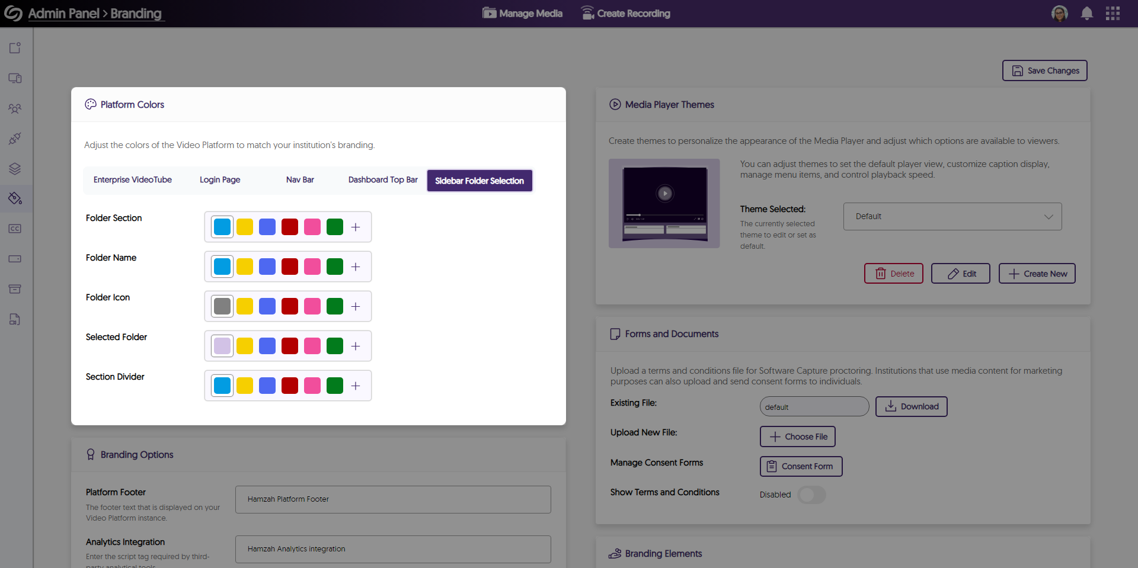1138x568 pixels.
Task: Switch to the Login Page tab
Action: click(x=219, y=179)
